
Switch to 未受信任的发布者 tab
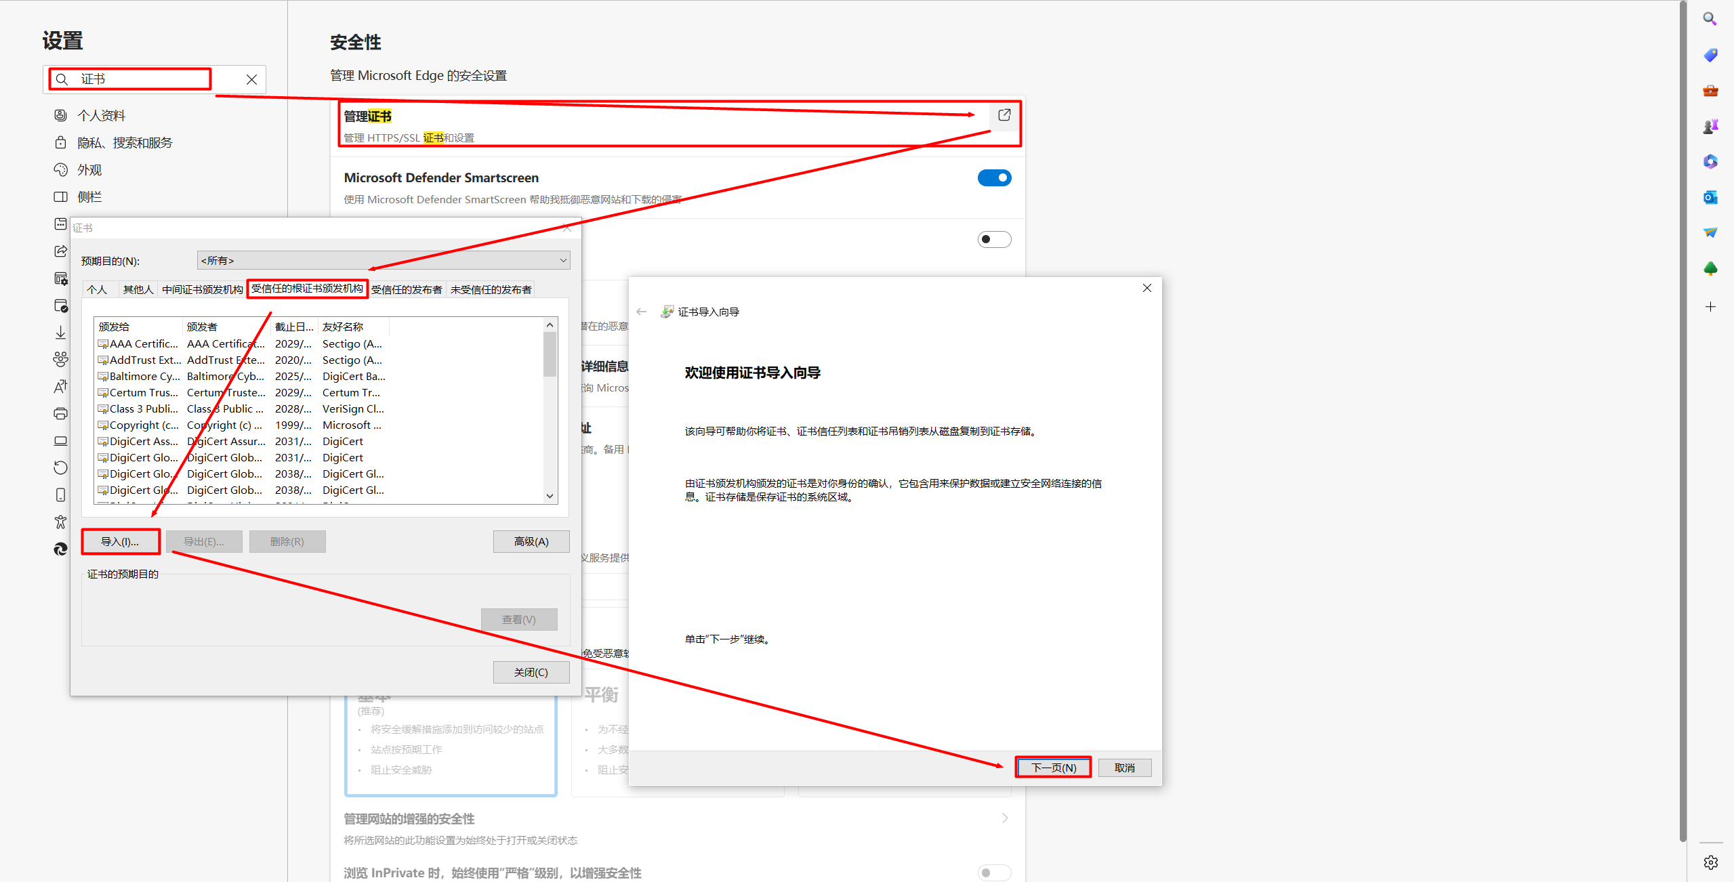491,289
